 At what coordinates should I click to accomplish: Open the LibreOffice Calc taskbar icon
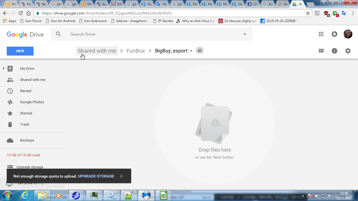[163, 195]
